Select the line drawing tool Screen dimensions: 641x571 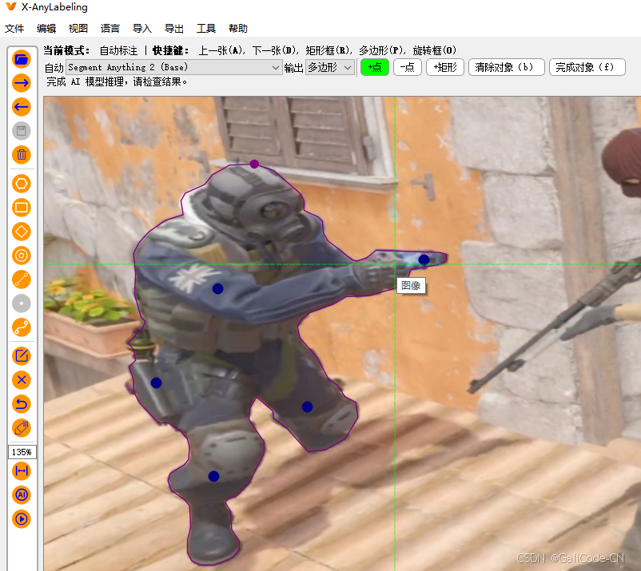click(22, 280)
